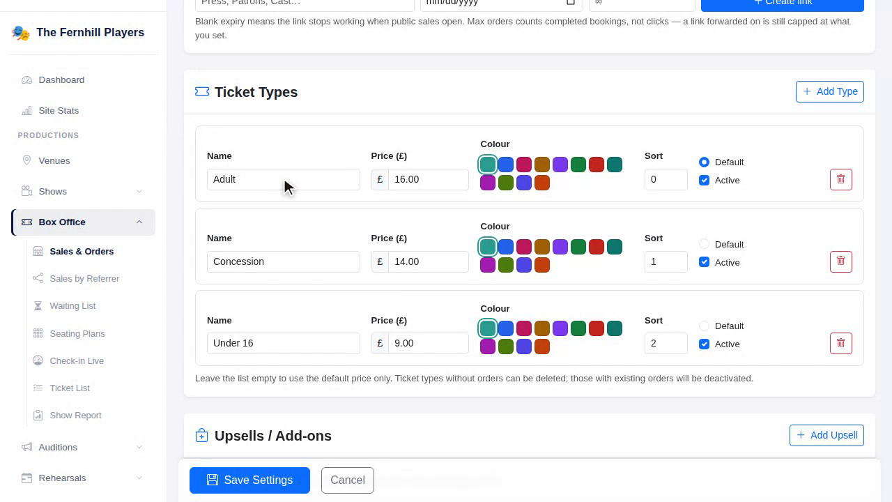The width and height of the screenshot is (892, 502).
Task: Set Adult as the default ticket type
Action: point(704,162)
